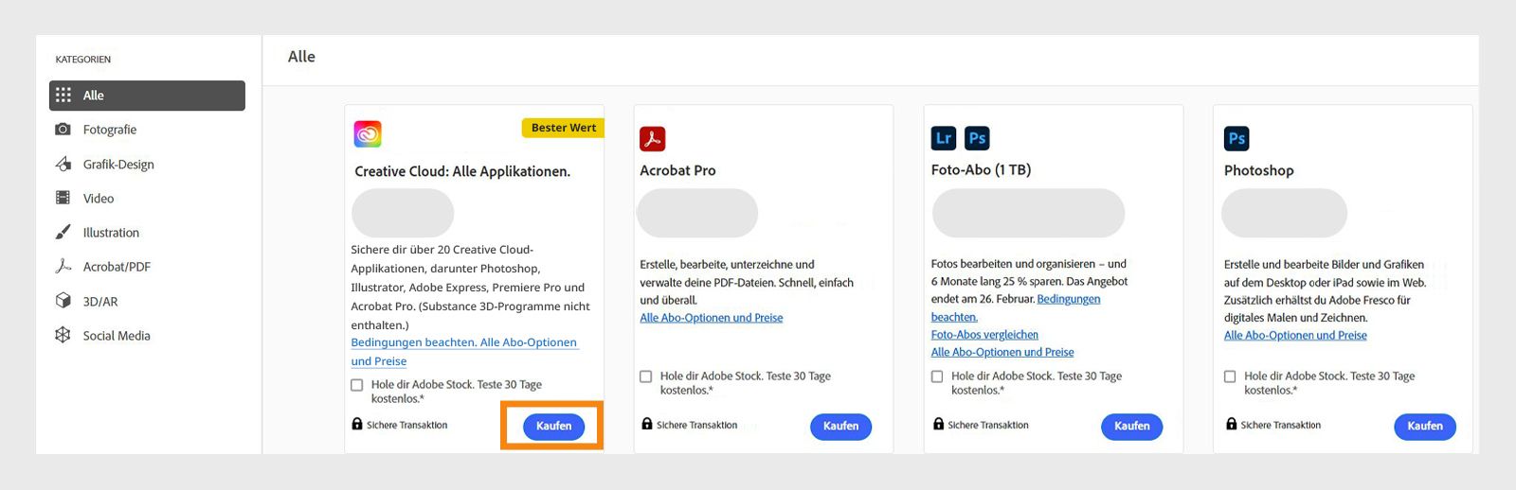Image resolution: width=1516 pixels, height=490 pixels.
Task: Click the Creative Cloud app icon
Action: (368, 134)
